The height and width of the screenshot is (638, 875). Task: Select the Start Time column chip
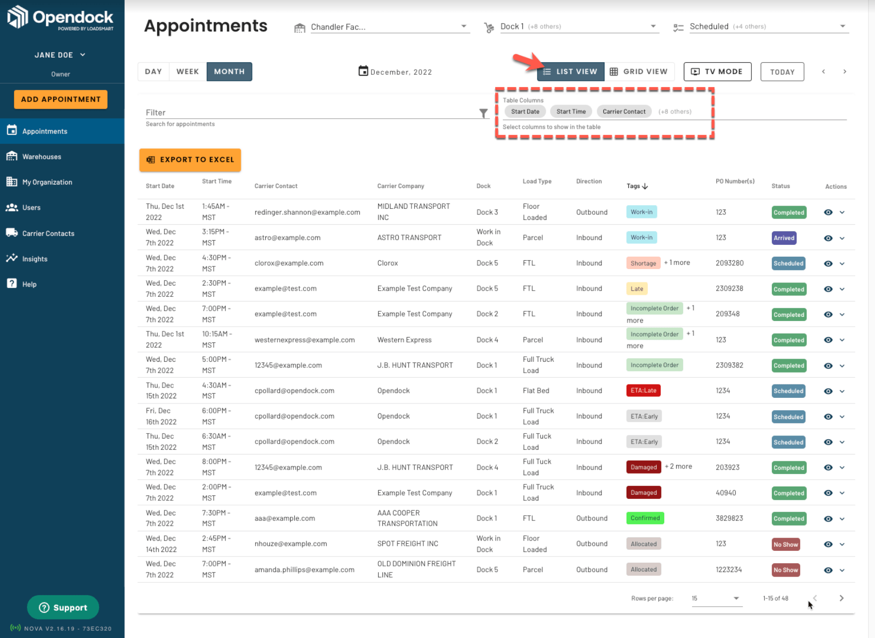point(571,111)
